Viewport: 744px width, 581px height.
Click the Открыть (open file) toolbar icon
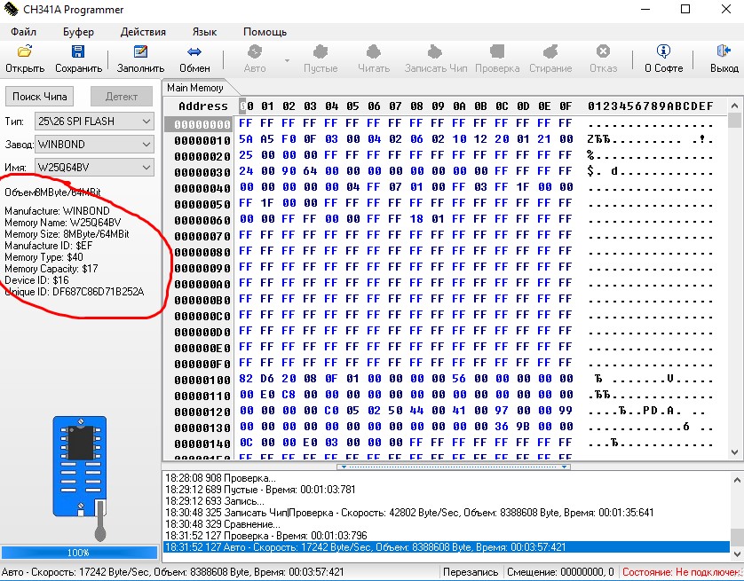(25, 51)
